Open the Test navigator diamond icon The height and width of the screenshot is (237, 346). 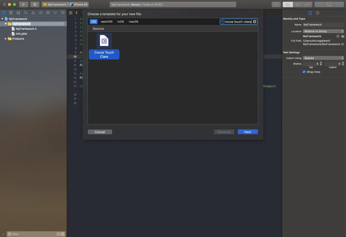pos(40,13)
